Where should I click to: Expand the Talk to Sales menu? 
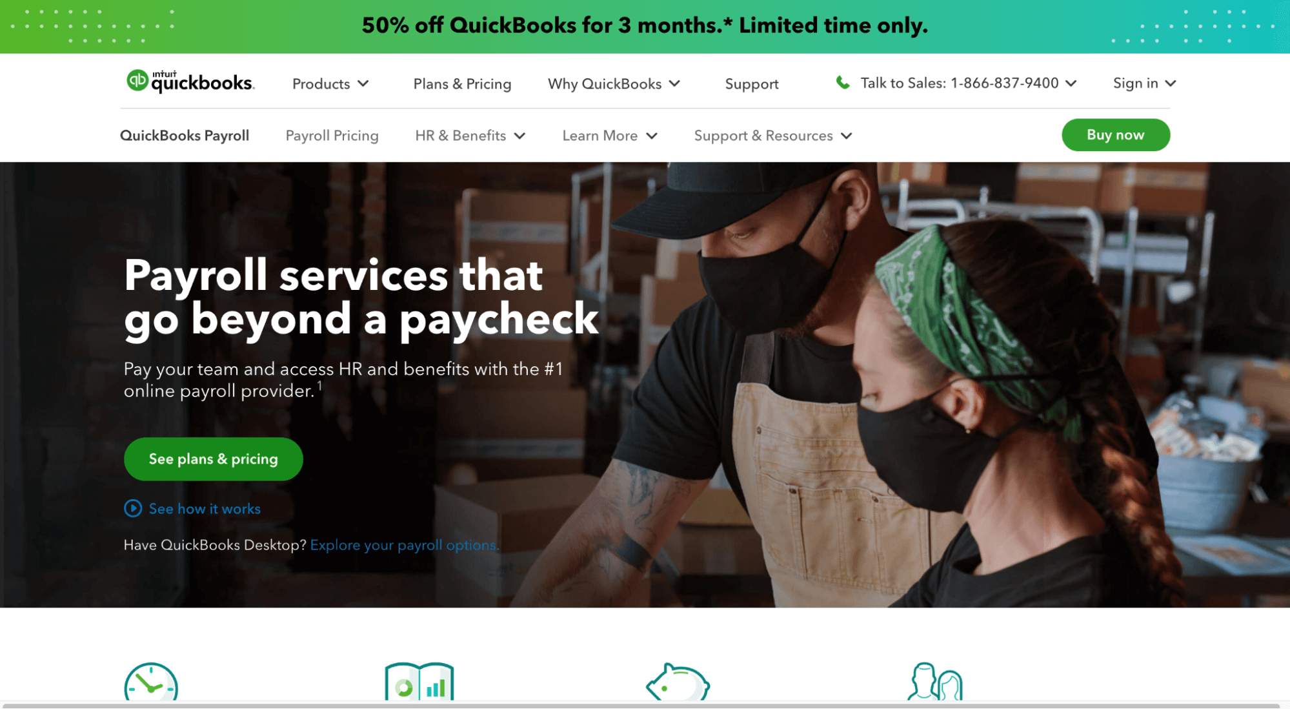(x=968, y=83)
